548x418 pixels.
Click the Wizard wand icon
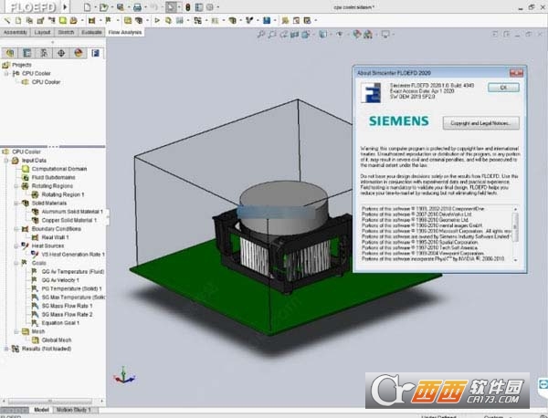(x=7, y=21)
